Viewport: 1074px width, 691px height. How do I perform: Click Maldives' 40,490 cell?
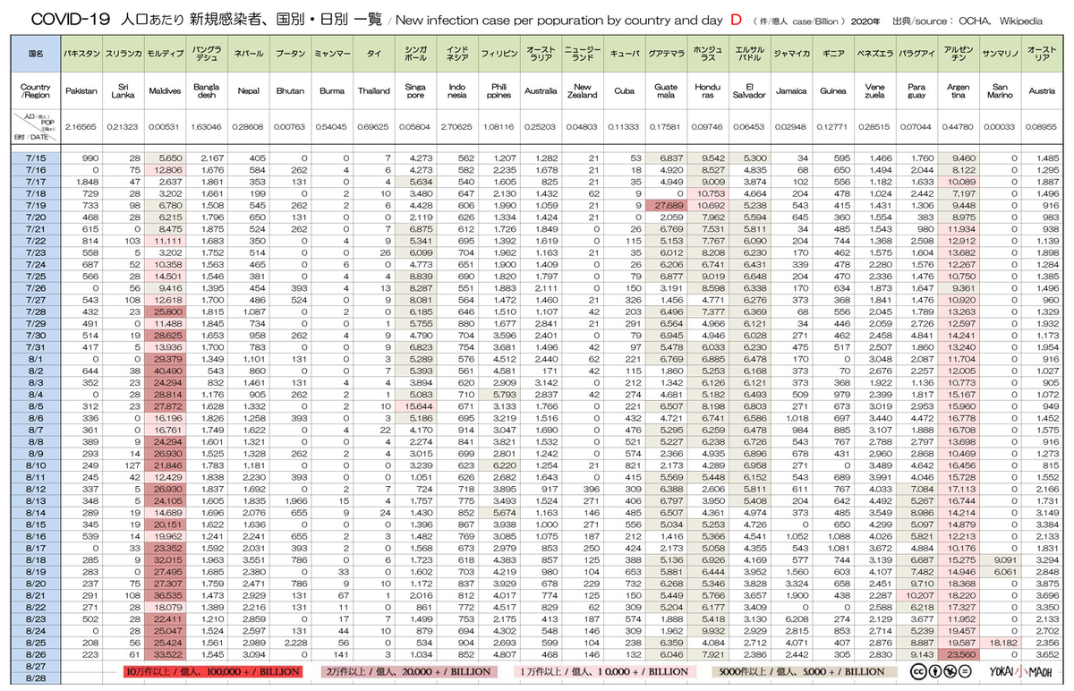tap(166, 370)
